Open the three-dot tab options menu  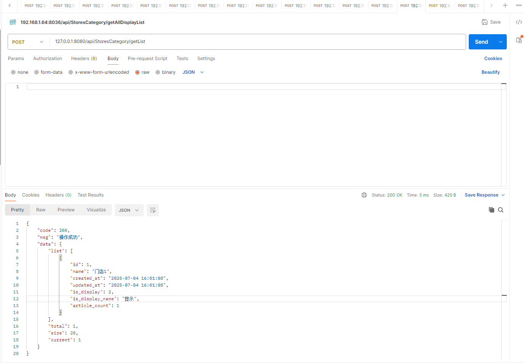tap(519, 5)
